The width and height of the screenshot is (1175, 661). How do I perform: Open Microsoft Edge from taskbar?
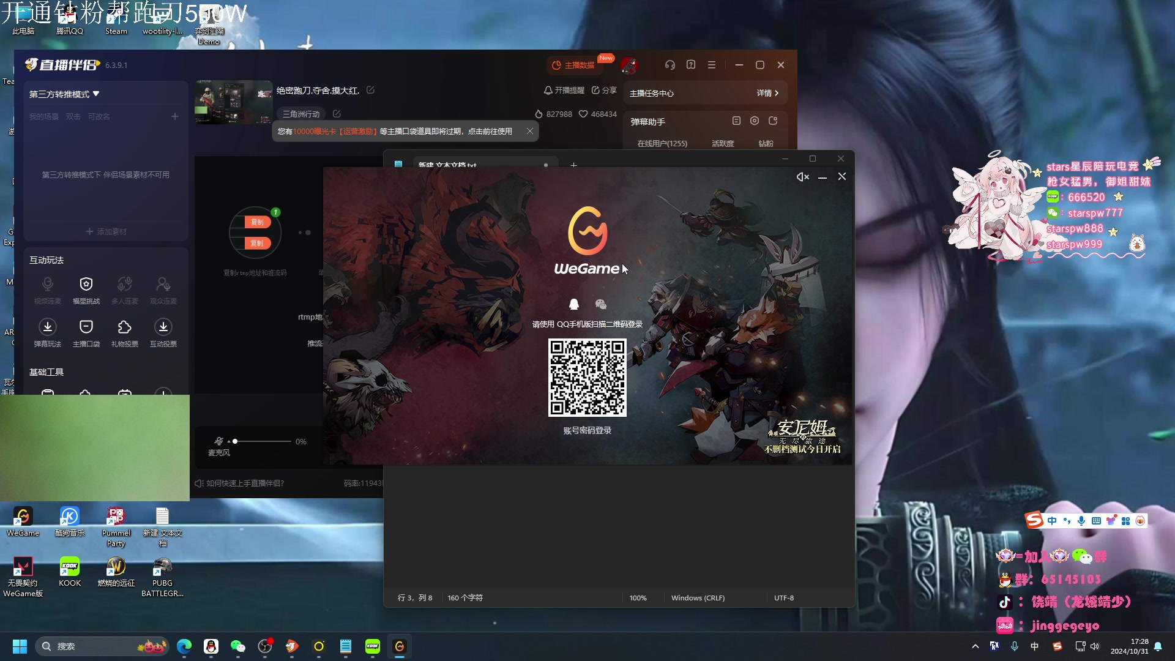pyautogui.click(x=184, y=646)
